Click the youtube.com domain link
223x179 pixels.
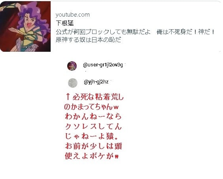73,15
